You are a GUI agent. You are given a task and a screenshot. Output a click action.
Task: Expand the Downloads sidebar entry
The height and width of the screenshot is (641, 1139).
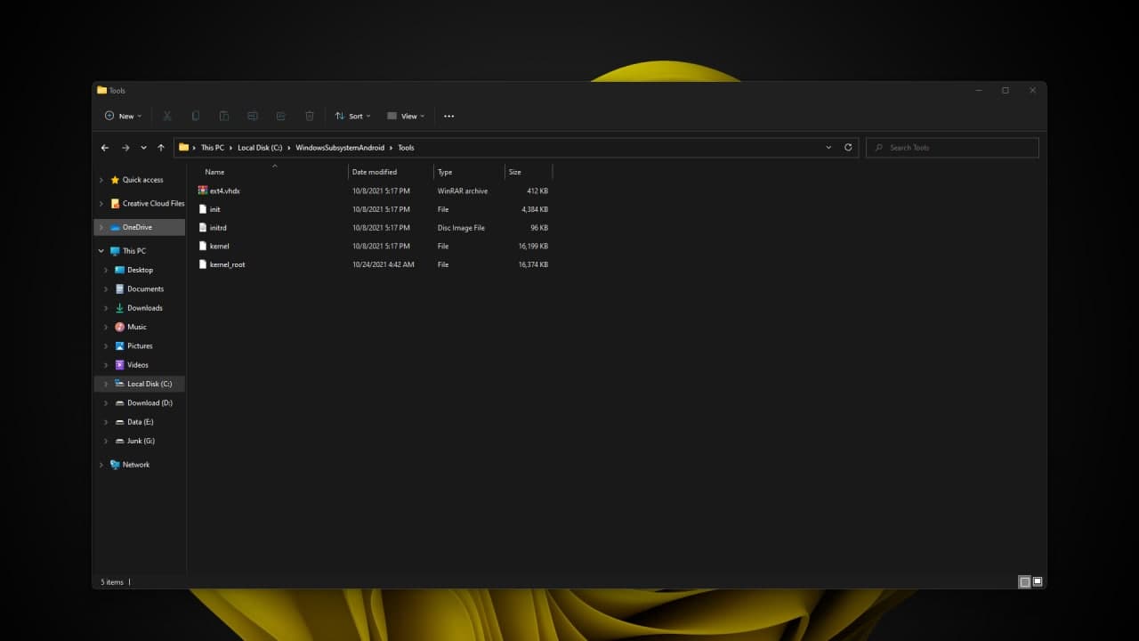106,307
